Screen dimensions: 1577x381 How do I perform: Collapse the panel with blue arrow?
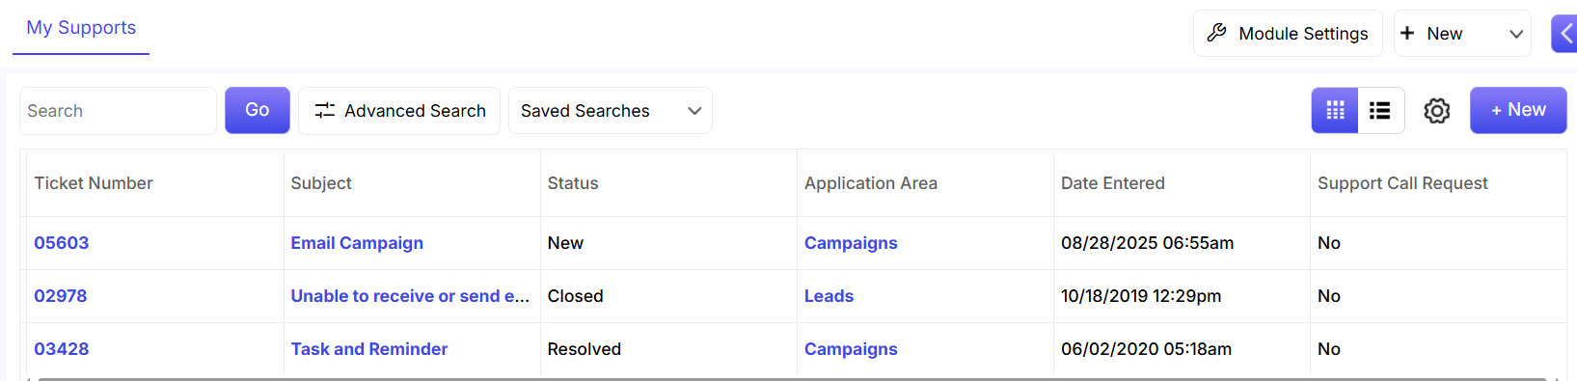(1564, 34)
